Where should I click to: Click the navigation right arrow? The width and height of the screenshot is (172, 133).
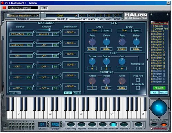tap(169, 108)
